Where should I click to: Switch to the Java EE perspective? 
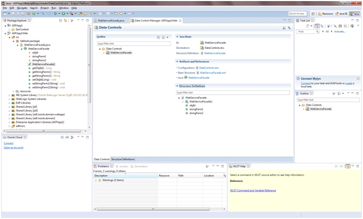341,13
